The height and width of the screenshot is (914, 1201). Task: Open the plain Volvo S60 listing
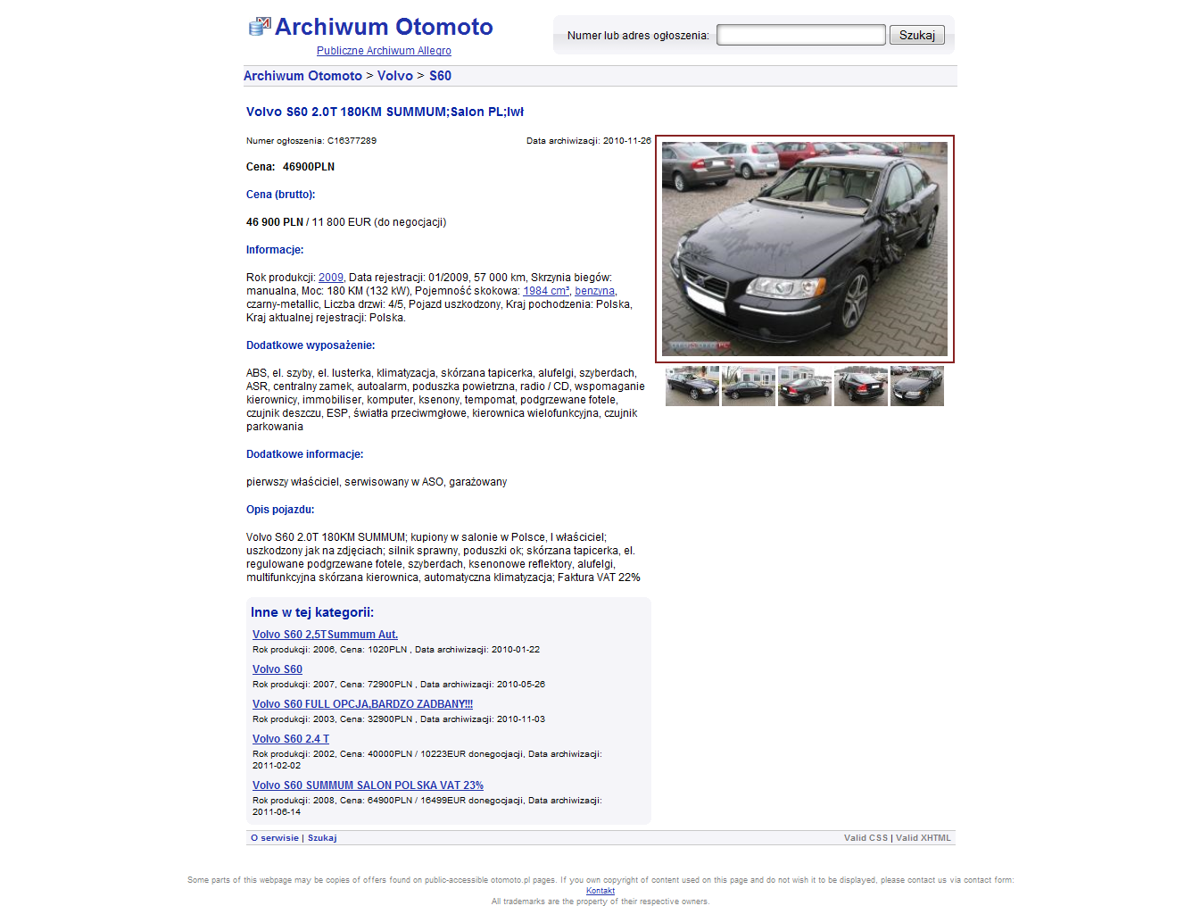point(277,669)
